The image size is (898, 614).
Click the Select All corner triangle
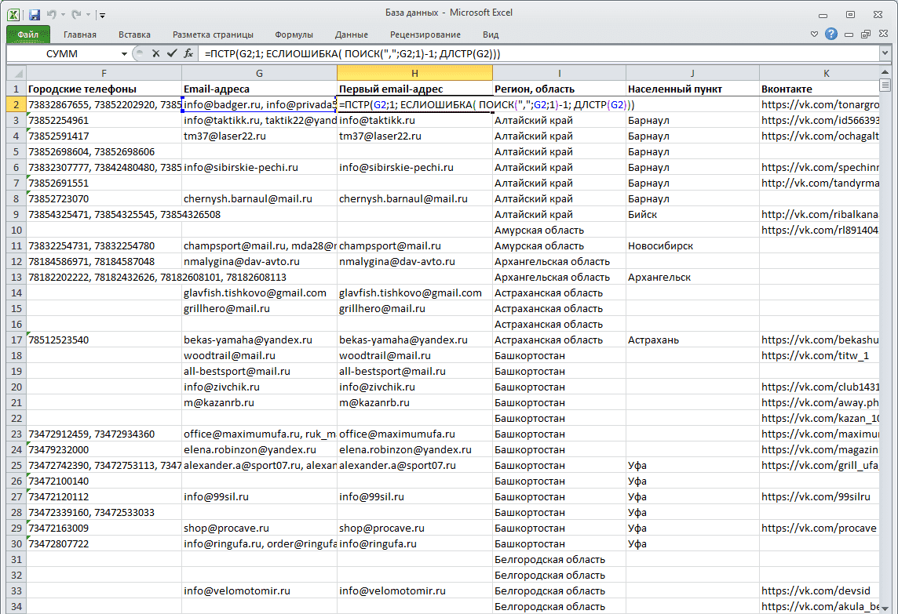pyautogui.click(x=16, y=73)
